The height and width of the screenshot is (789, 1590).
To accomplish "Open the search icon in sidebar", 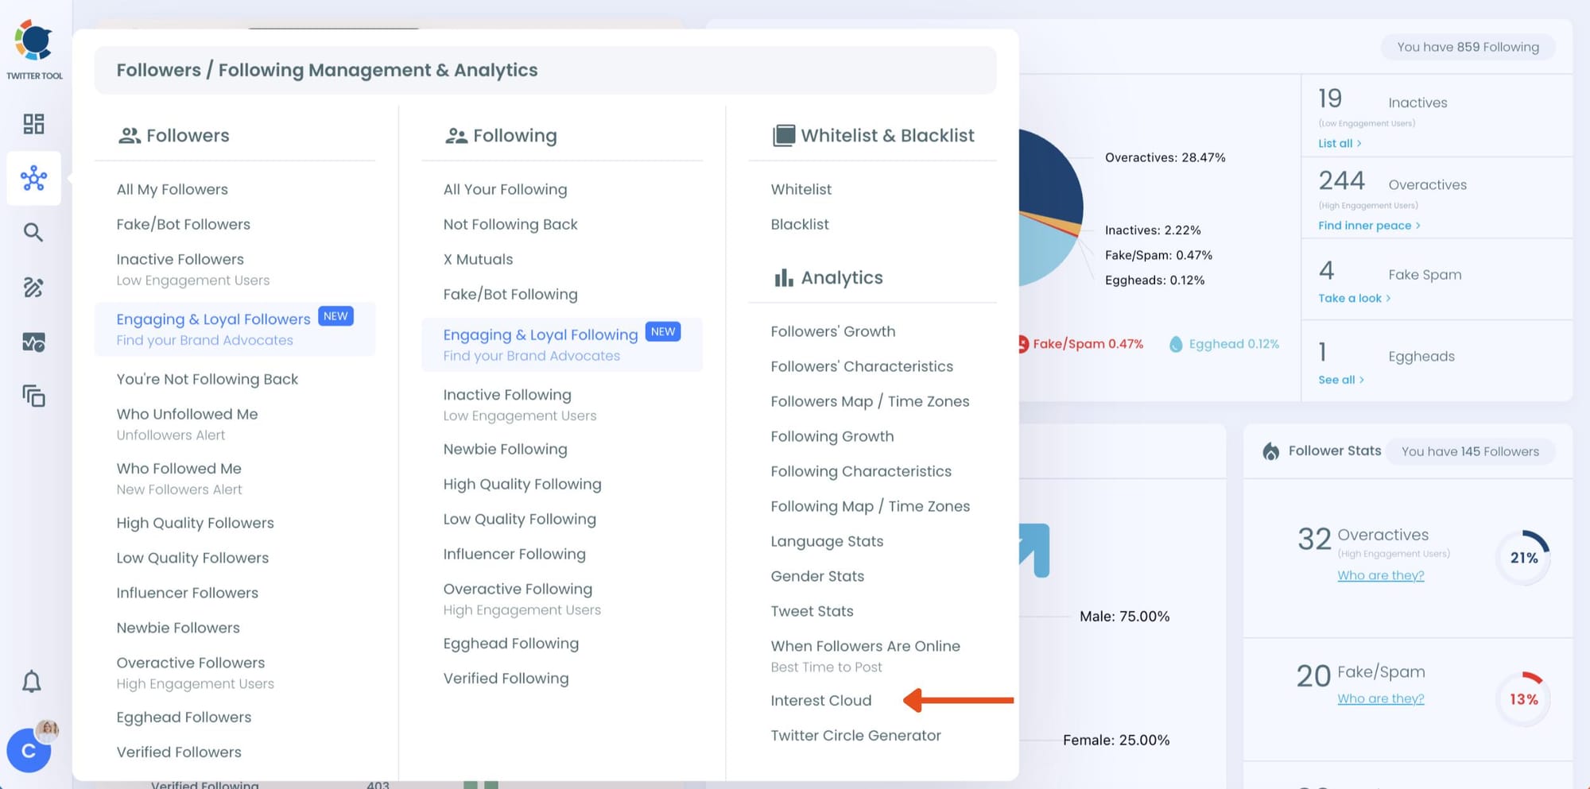I will 33,232.
